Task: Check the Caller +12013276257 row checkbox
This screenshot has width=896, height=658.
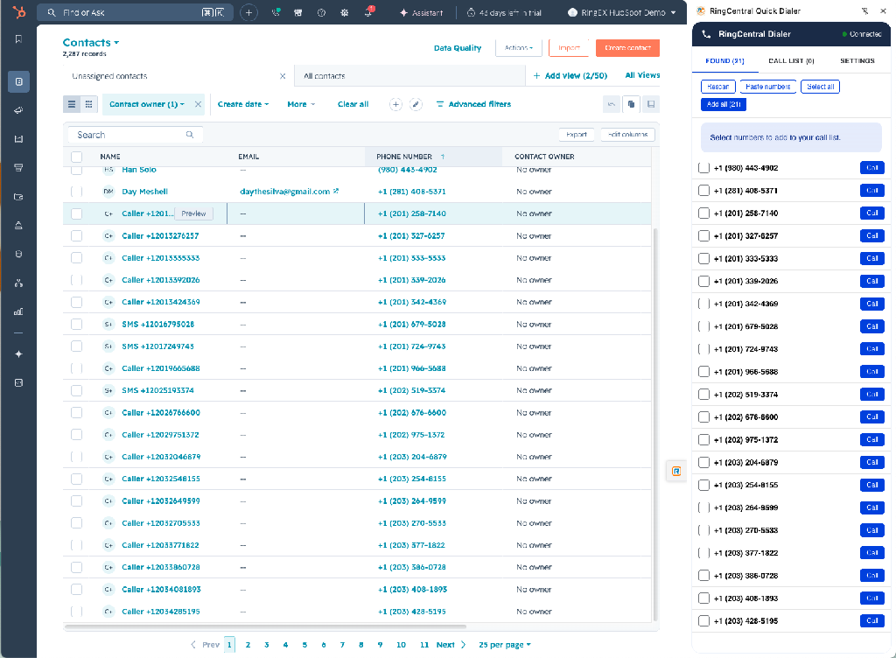Action: (x=77, y=236)
